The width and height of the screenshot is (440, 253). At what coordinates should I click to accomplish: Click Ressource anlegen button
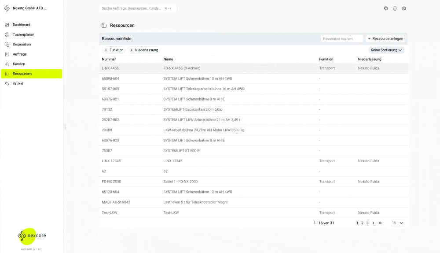click(x=385, y=39)
